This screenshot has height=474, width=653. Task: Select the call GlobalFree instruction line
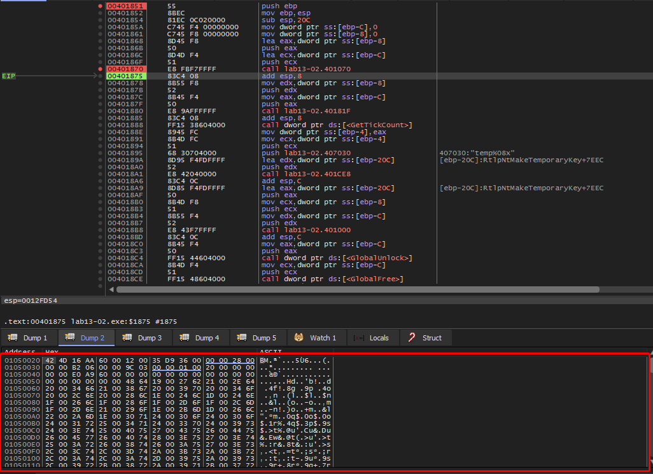click(332, 279)
